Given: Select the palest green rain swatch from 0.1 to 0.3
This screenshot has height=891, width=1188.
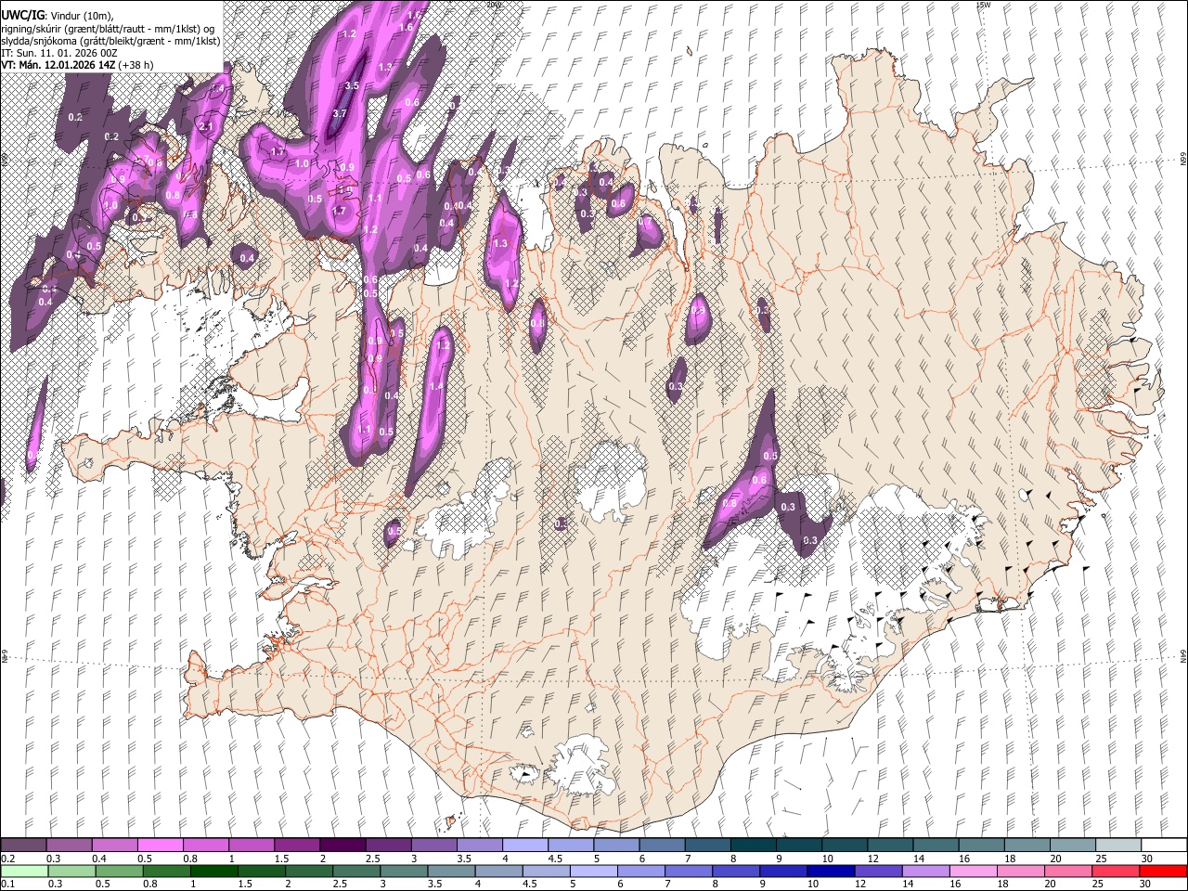Looking at the screenshot, I should [24, 871].
